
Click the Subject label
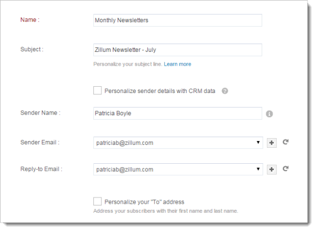click(31, 49)
